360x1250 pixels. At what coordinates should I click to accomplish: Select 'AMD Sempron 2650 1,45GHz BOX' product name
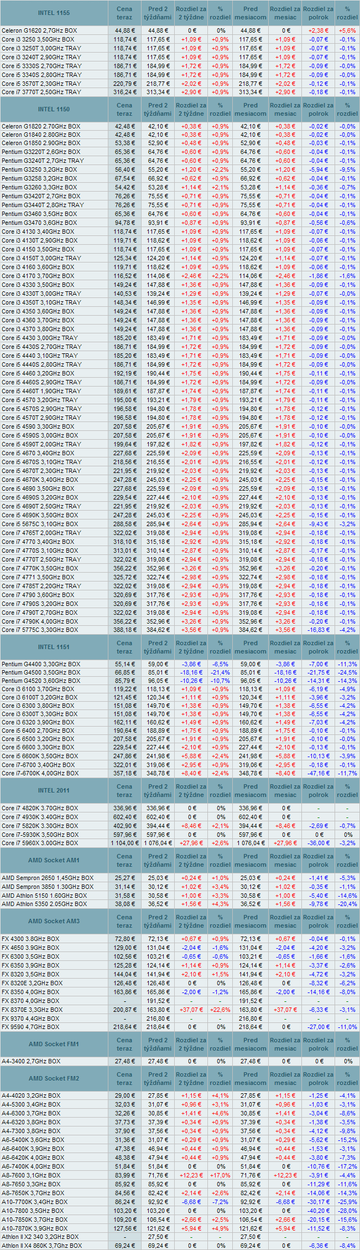pyautogui.click(x=48, y=878)
